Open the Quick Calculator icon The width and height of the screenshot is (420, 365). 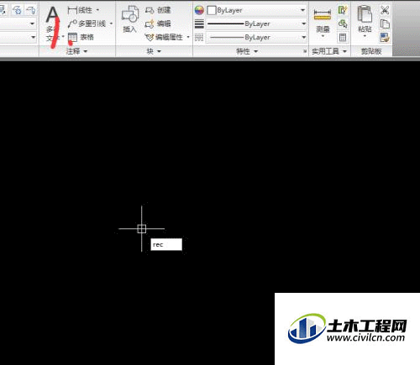point(343,37)
